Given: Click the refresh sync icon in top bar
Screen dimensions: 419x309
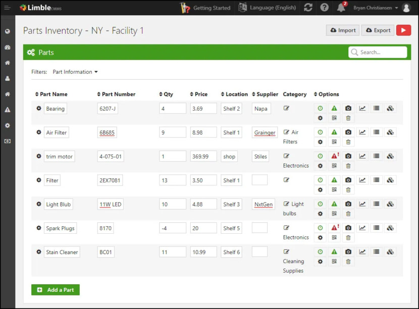Looking at the screenshot, I should (x=308, y=8).
